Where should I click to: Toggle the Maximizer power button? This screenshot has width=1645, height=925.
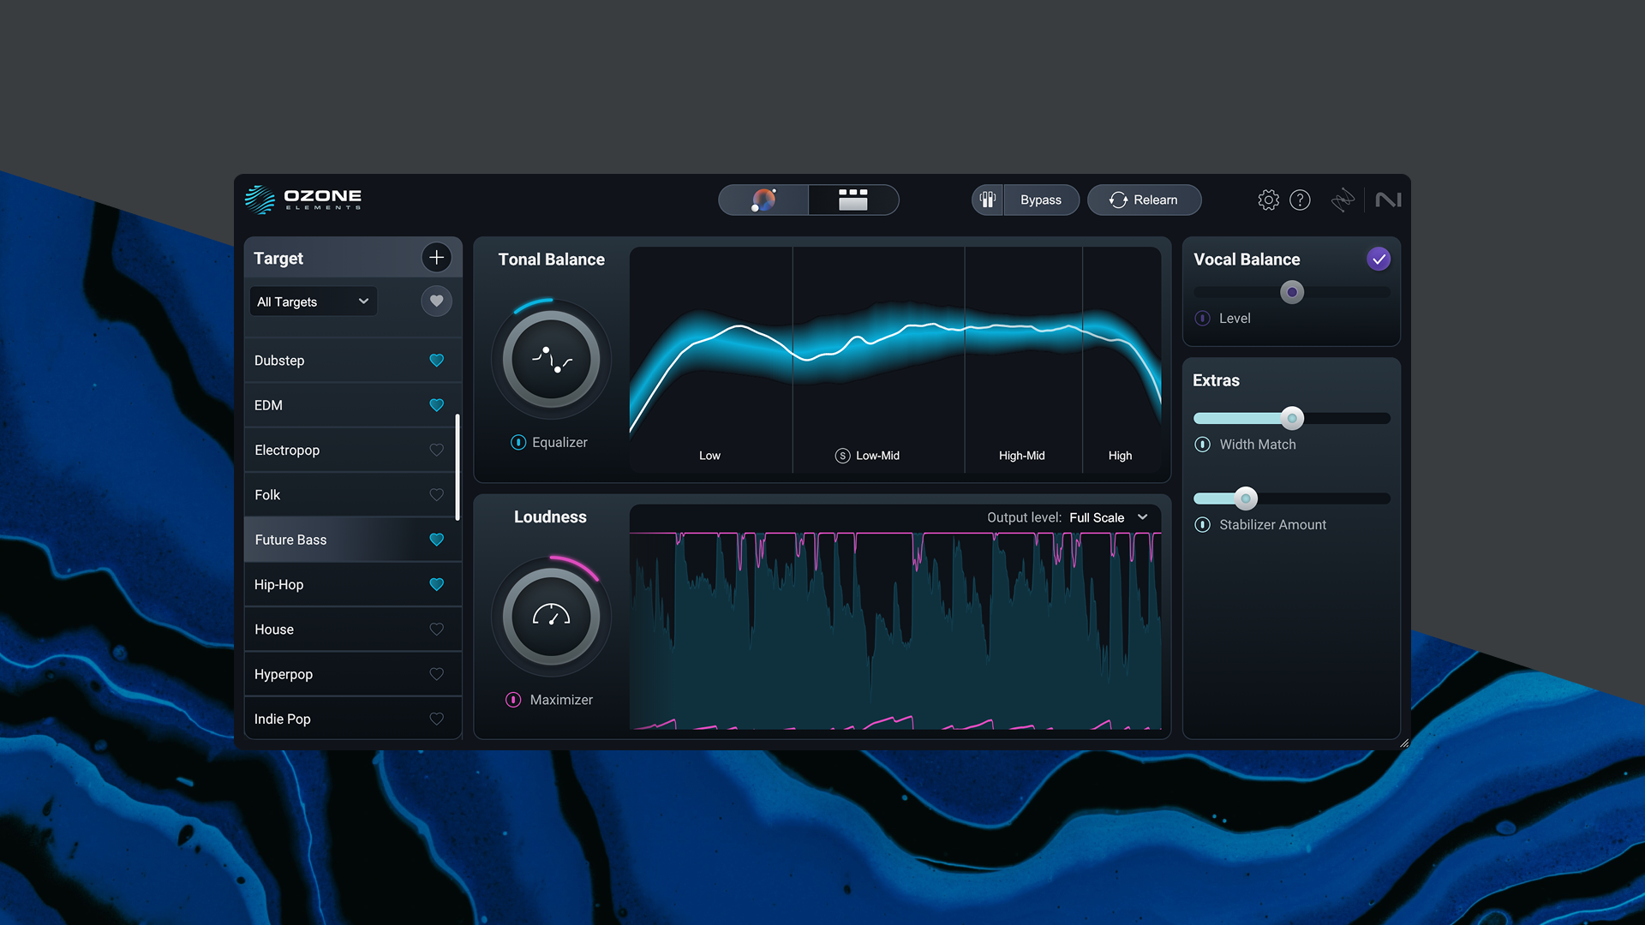click(513, 700)
